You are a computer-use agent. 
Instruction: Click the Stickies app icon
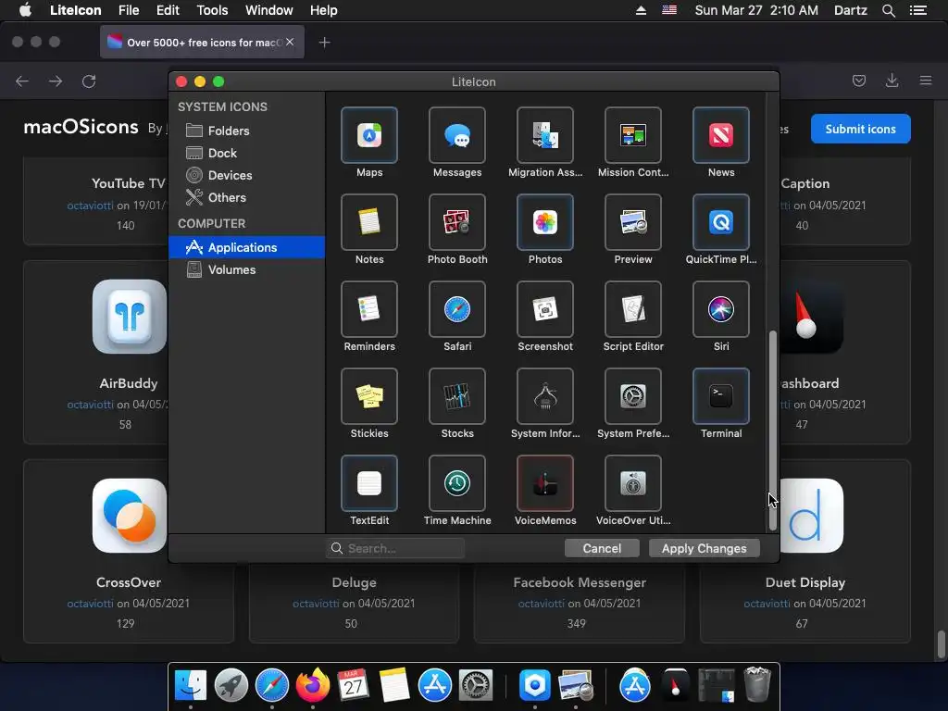click(368, 396)
